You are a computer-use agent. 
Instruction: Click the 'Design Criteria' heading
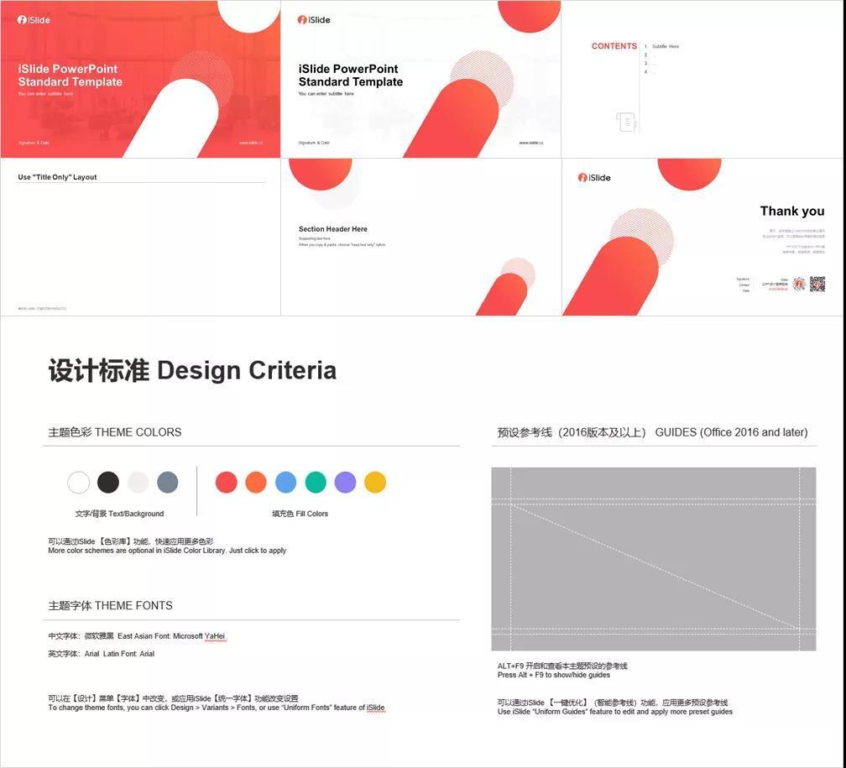tap(247, 371)
